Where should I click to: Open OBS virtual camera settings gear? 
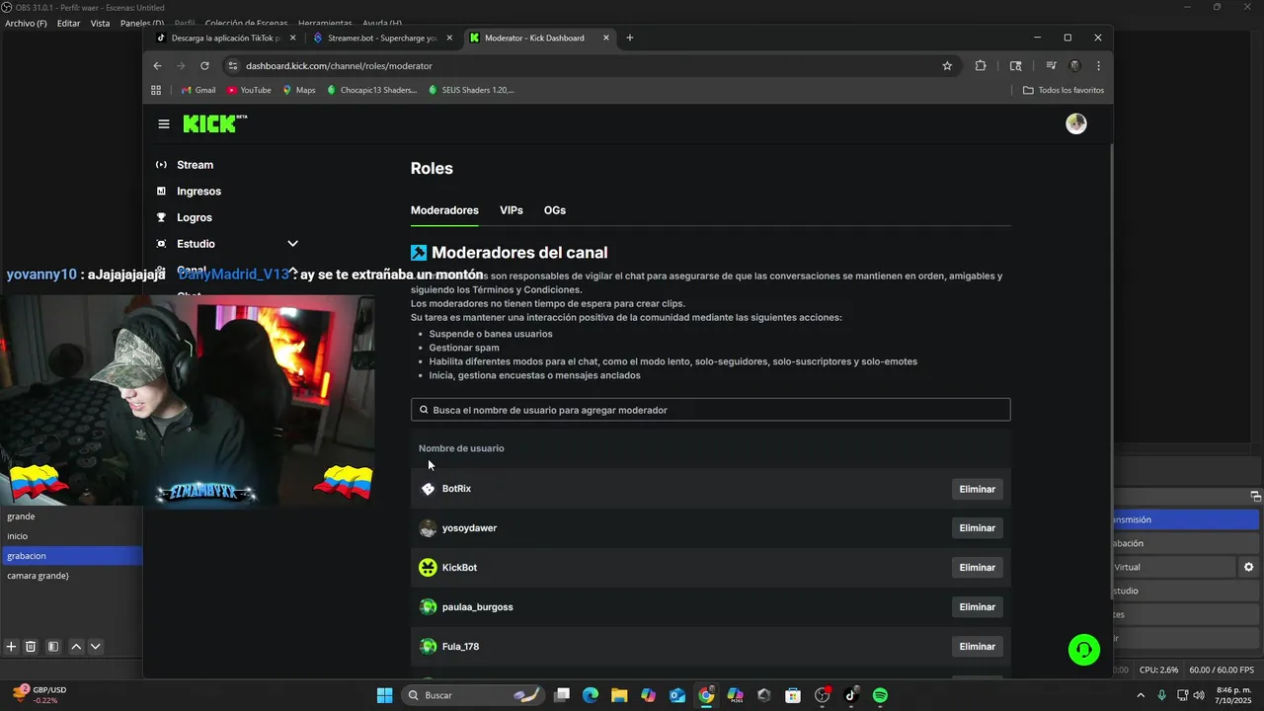[x=1248, y=567]
